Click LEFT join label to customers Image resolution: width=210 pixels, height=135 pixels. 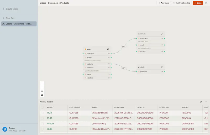point(124,46)
